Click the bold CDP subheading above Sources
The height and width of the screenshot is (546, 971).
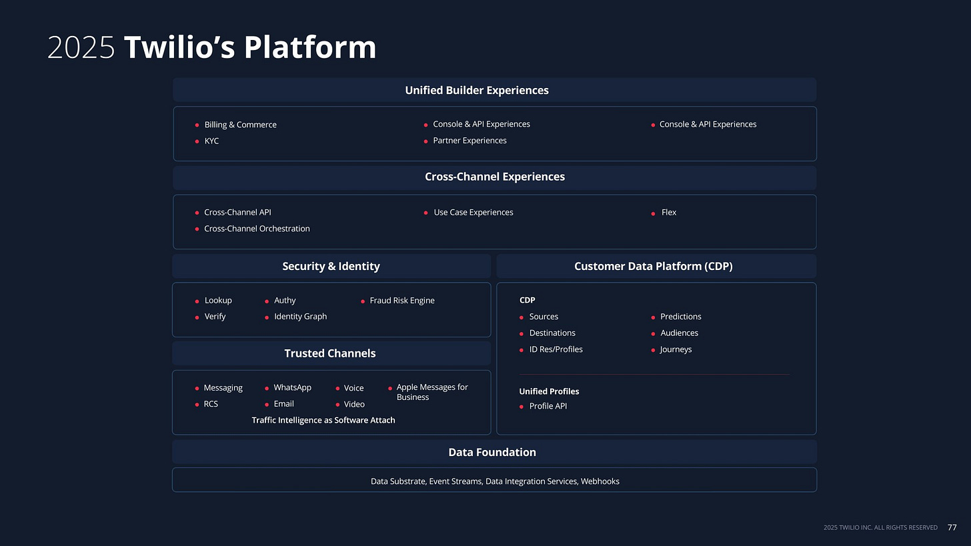[528, 300]
